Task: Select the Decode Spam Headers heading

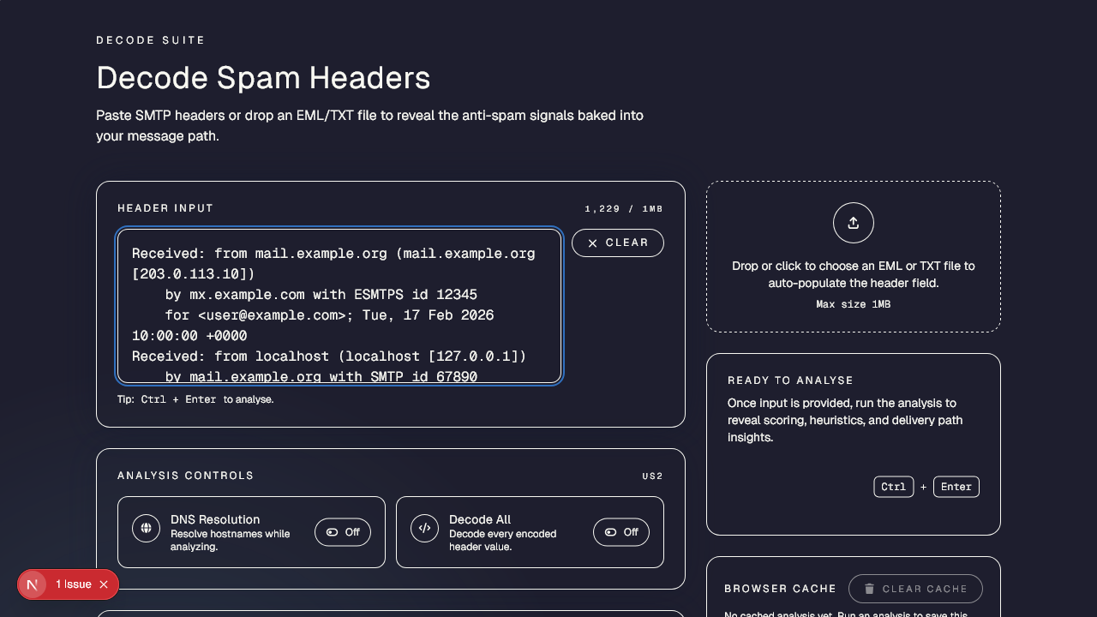Action: pyautogui.click(x=263, y=78)
